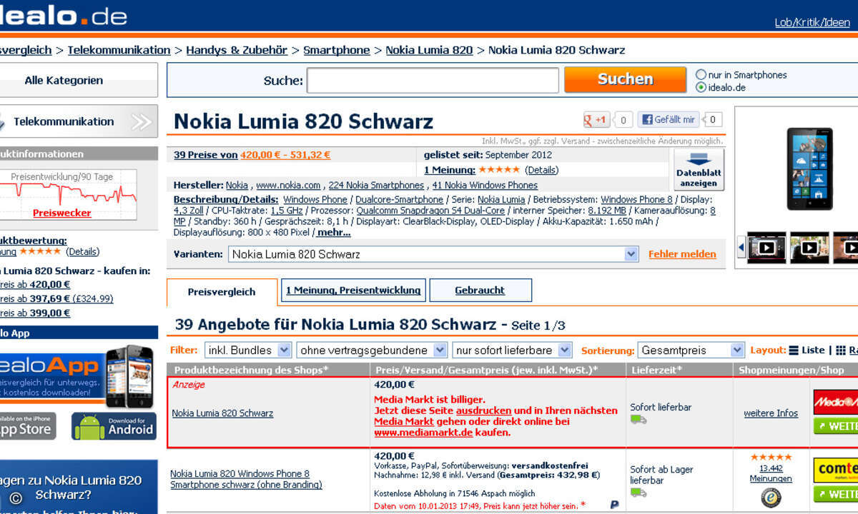Open the Smartphone breadcrumb
This screenshot has width=858, height=514.
(337, 50)
